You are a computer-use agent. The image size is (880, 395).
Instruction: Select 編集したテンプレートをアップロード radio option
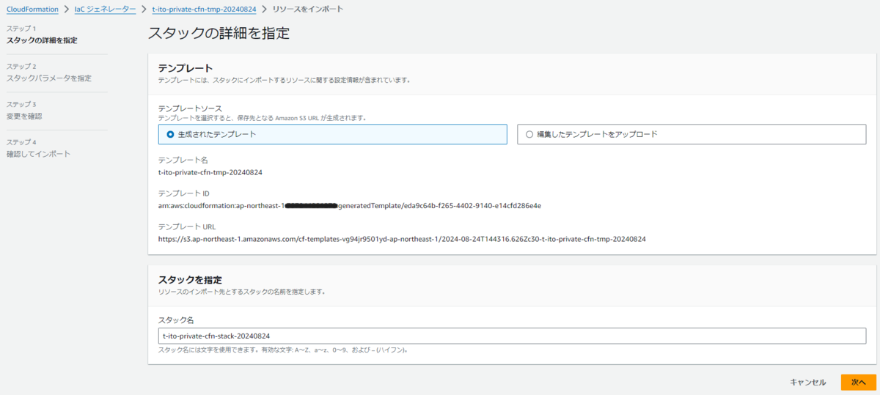[x=692, y=134]
